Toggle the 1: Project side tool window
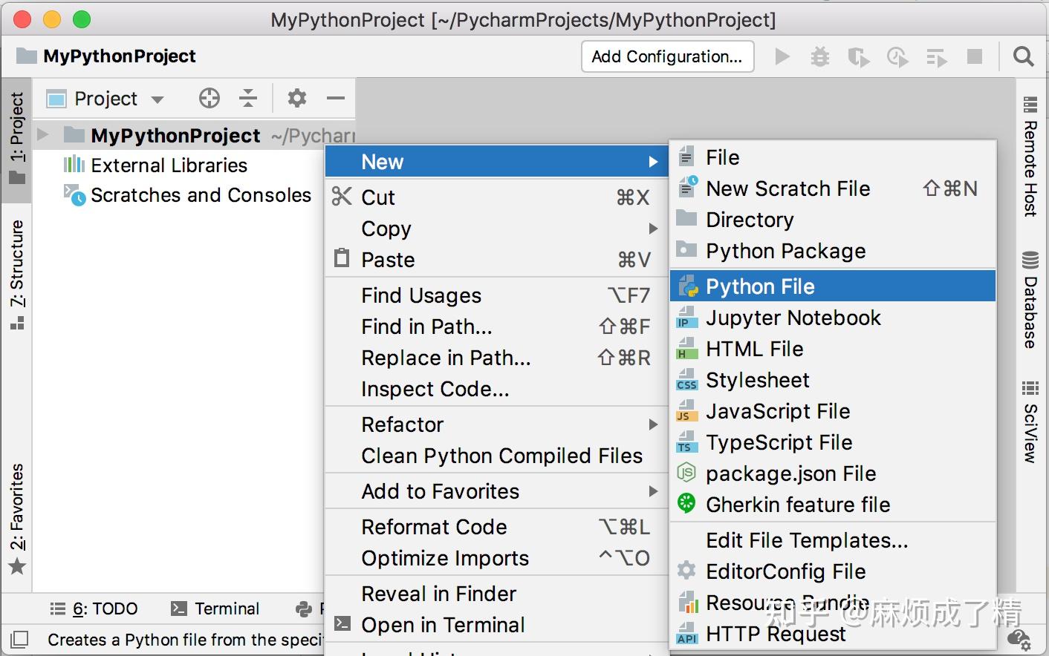The image size is (1049, 656). [x=16, y=139]
